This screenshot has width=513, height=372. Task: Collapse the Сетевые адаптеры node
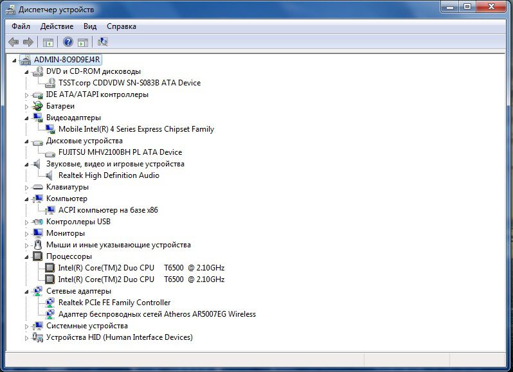(26, 292)
